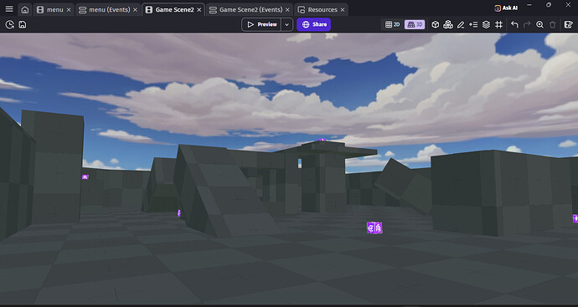Save the project with the floppy disk icon
Viewport: 578px width, 307px height.
tap(23, 24)
